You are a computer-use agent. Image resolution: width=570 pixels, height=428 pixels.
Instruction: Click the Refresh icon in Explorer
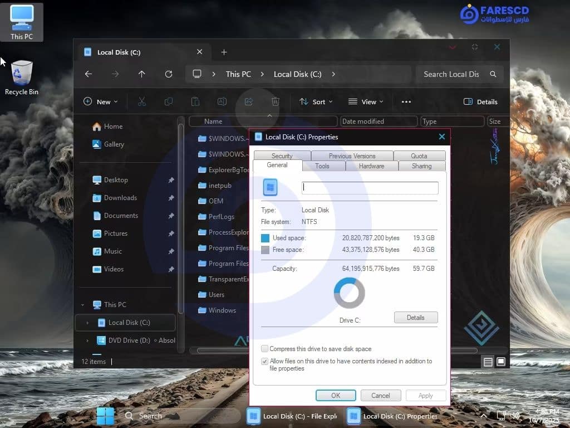point(169,74)
